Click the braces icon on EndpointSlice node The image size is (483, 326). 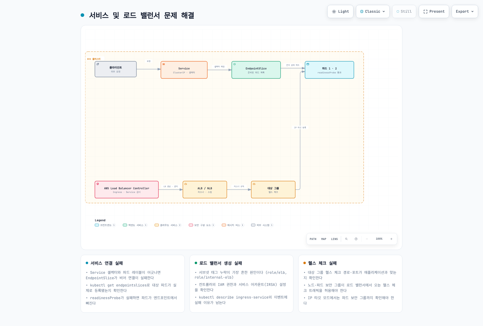tap(235, 64)
